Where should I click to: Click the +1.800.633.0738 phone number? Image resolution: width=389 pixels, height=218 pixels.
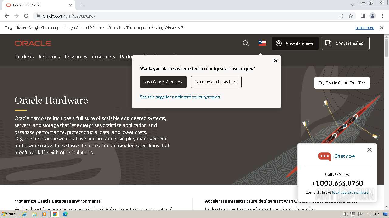[x=337, y=183]
